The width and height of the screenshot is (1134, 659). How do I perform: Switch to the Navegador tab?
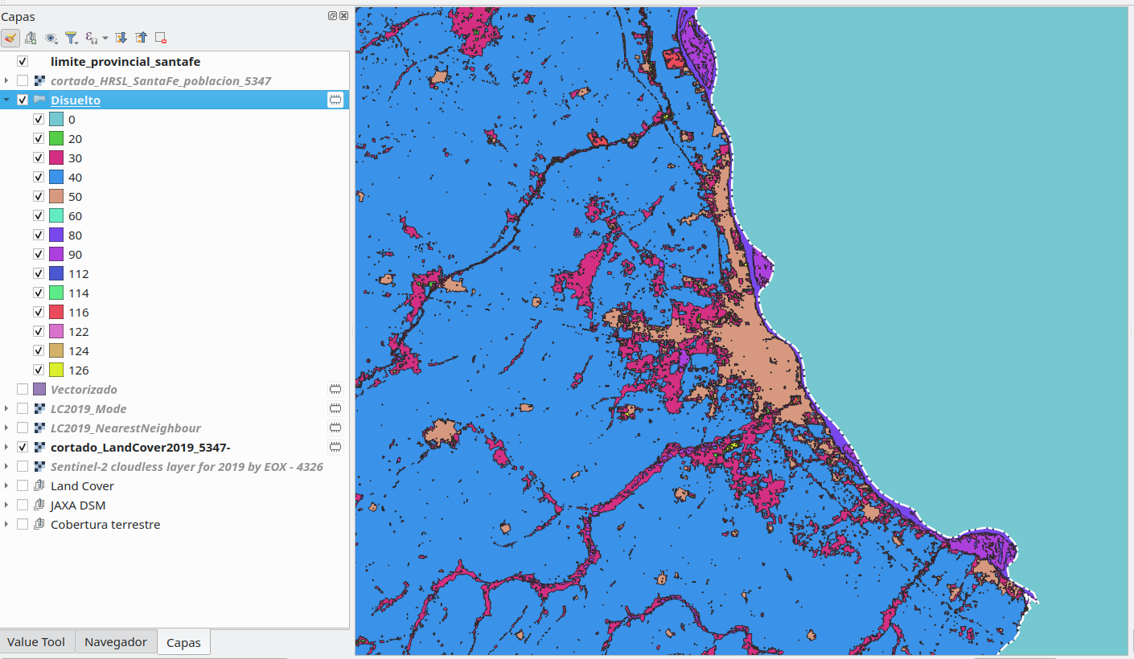point(116,641)
